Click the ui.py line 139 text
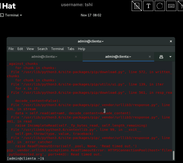This screenshot has height=163, width=183. [87, 84]
